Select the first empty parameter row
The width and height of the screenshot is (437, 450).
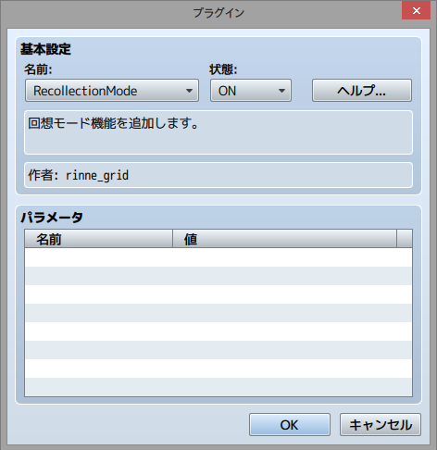[218, 257]
